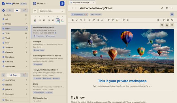Toggle pin on Welcome to PrivacyNotes list item

pyautogui.click(x=55, y=33)
